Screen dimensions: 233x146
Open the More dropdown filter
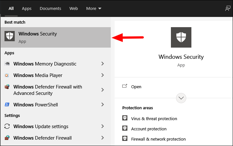pos(94,8)
